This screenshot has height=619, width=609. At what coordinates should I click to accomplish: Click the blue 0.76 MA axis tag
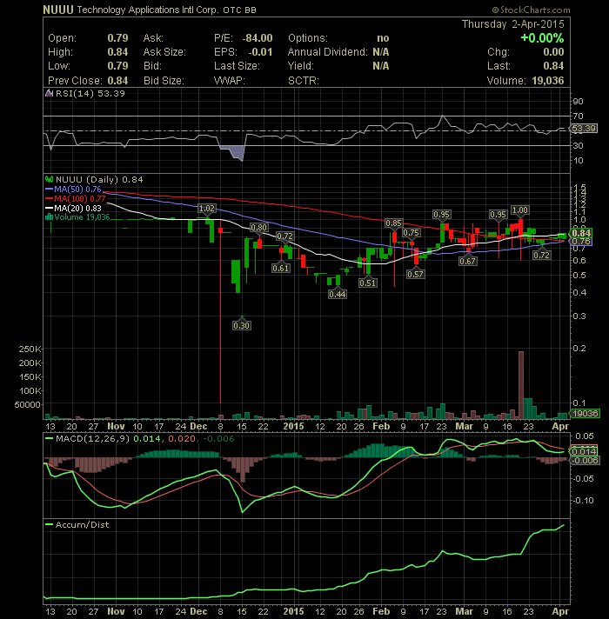tap(581, 241)
